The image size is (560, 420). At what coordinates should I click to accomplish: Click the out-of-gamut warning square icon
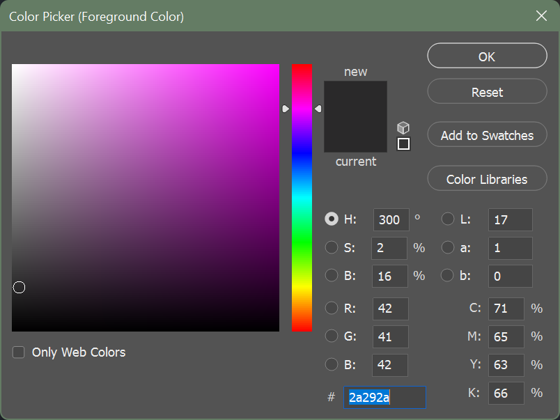pyautogui.click(x=403, y=144)
